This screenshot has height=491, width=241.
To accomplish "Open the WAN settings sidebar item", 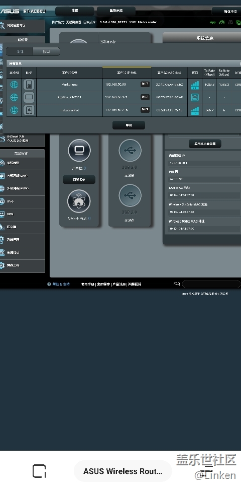I will click(x=22, y=188).
